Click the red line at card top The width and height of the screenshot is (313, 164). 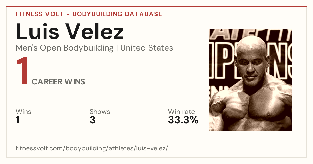pyautogui.click(x=156, y=7)
